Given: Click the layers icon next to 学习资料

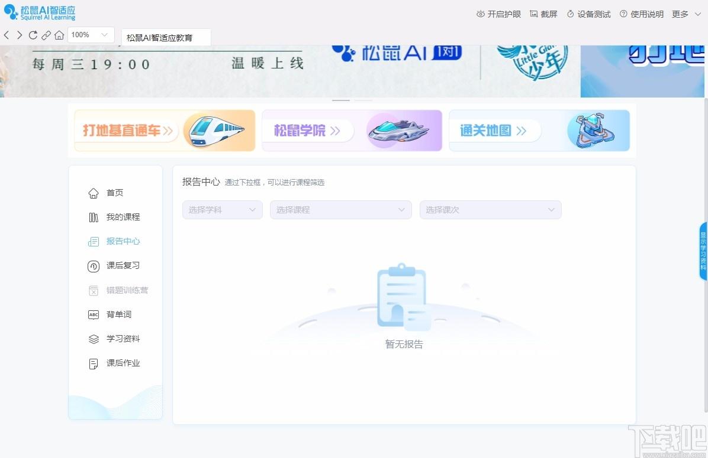Looking at the screenshot, I should pyautogui.click(x=94, y=339).
